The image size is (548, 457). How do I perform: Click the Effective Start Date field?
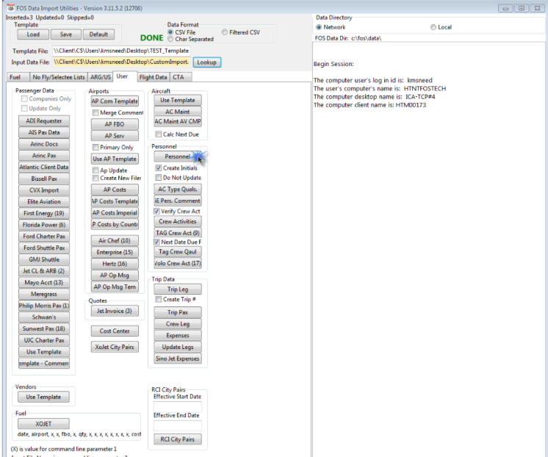pos(176,406)
